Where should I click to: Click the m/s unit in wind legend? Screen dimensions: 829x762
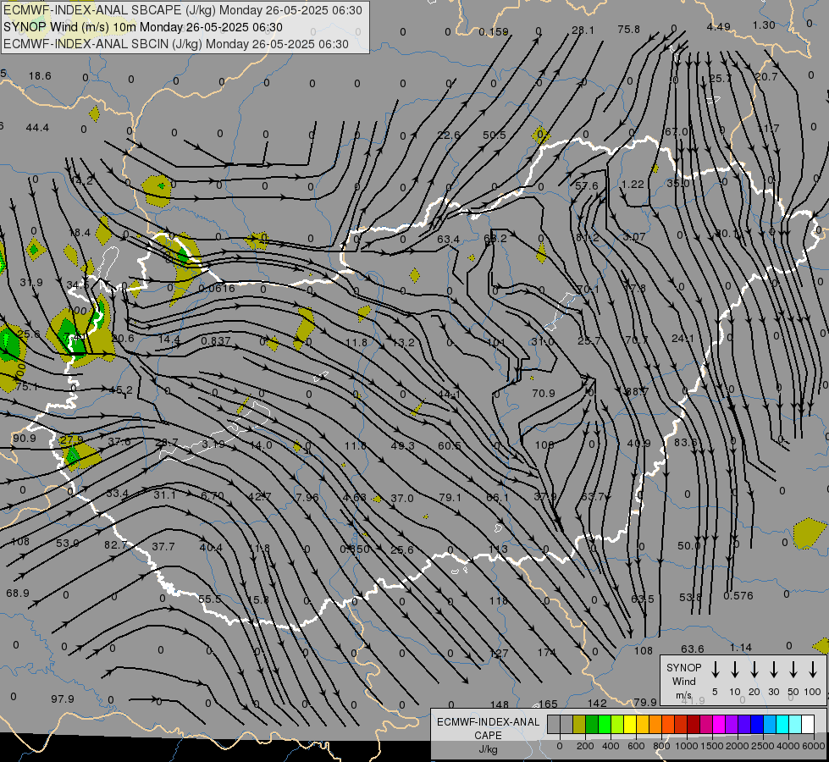click(x=683, y=695)
